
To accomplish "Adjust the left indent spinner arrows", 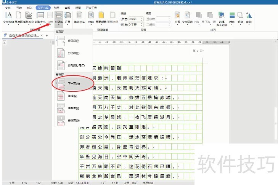I will (x=141, y=19).
